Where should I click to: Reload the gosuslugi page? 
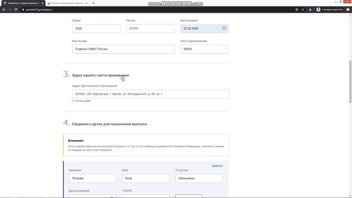(x=16, y=10)
